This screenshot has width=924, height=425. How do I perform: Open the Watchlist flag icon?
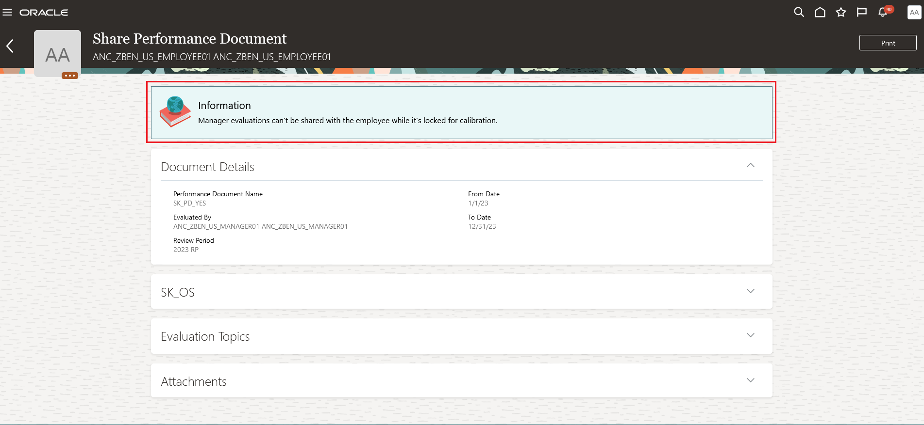862,12
